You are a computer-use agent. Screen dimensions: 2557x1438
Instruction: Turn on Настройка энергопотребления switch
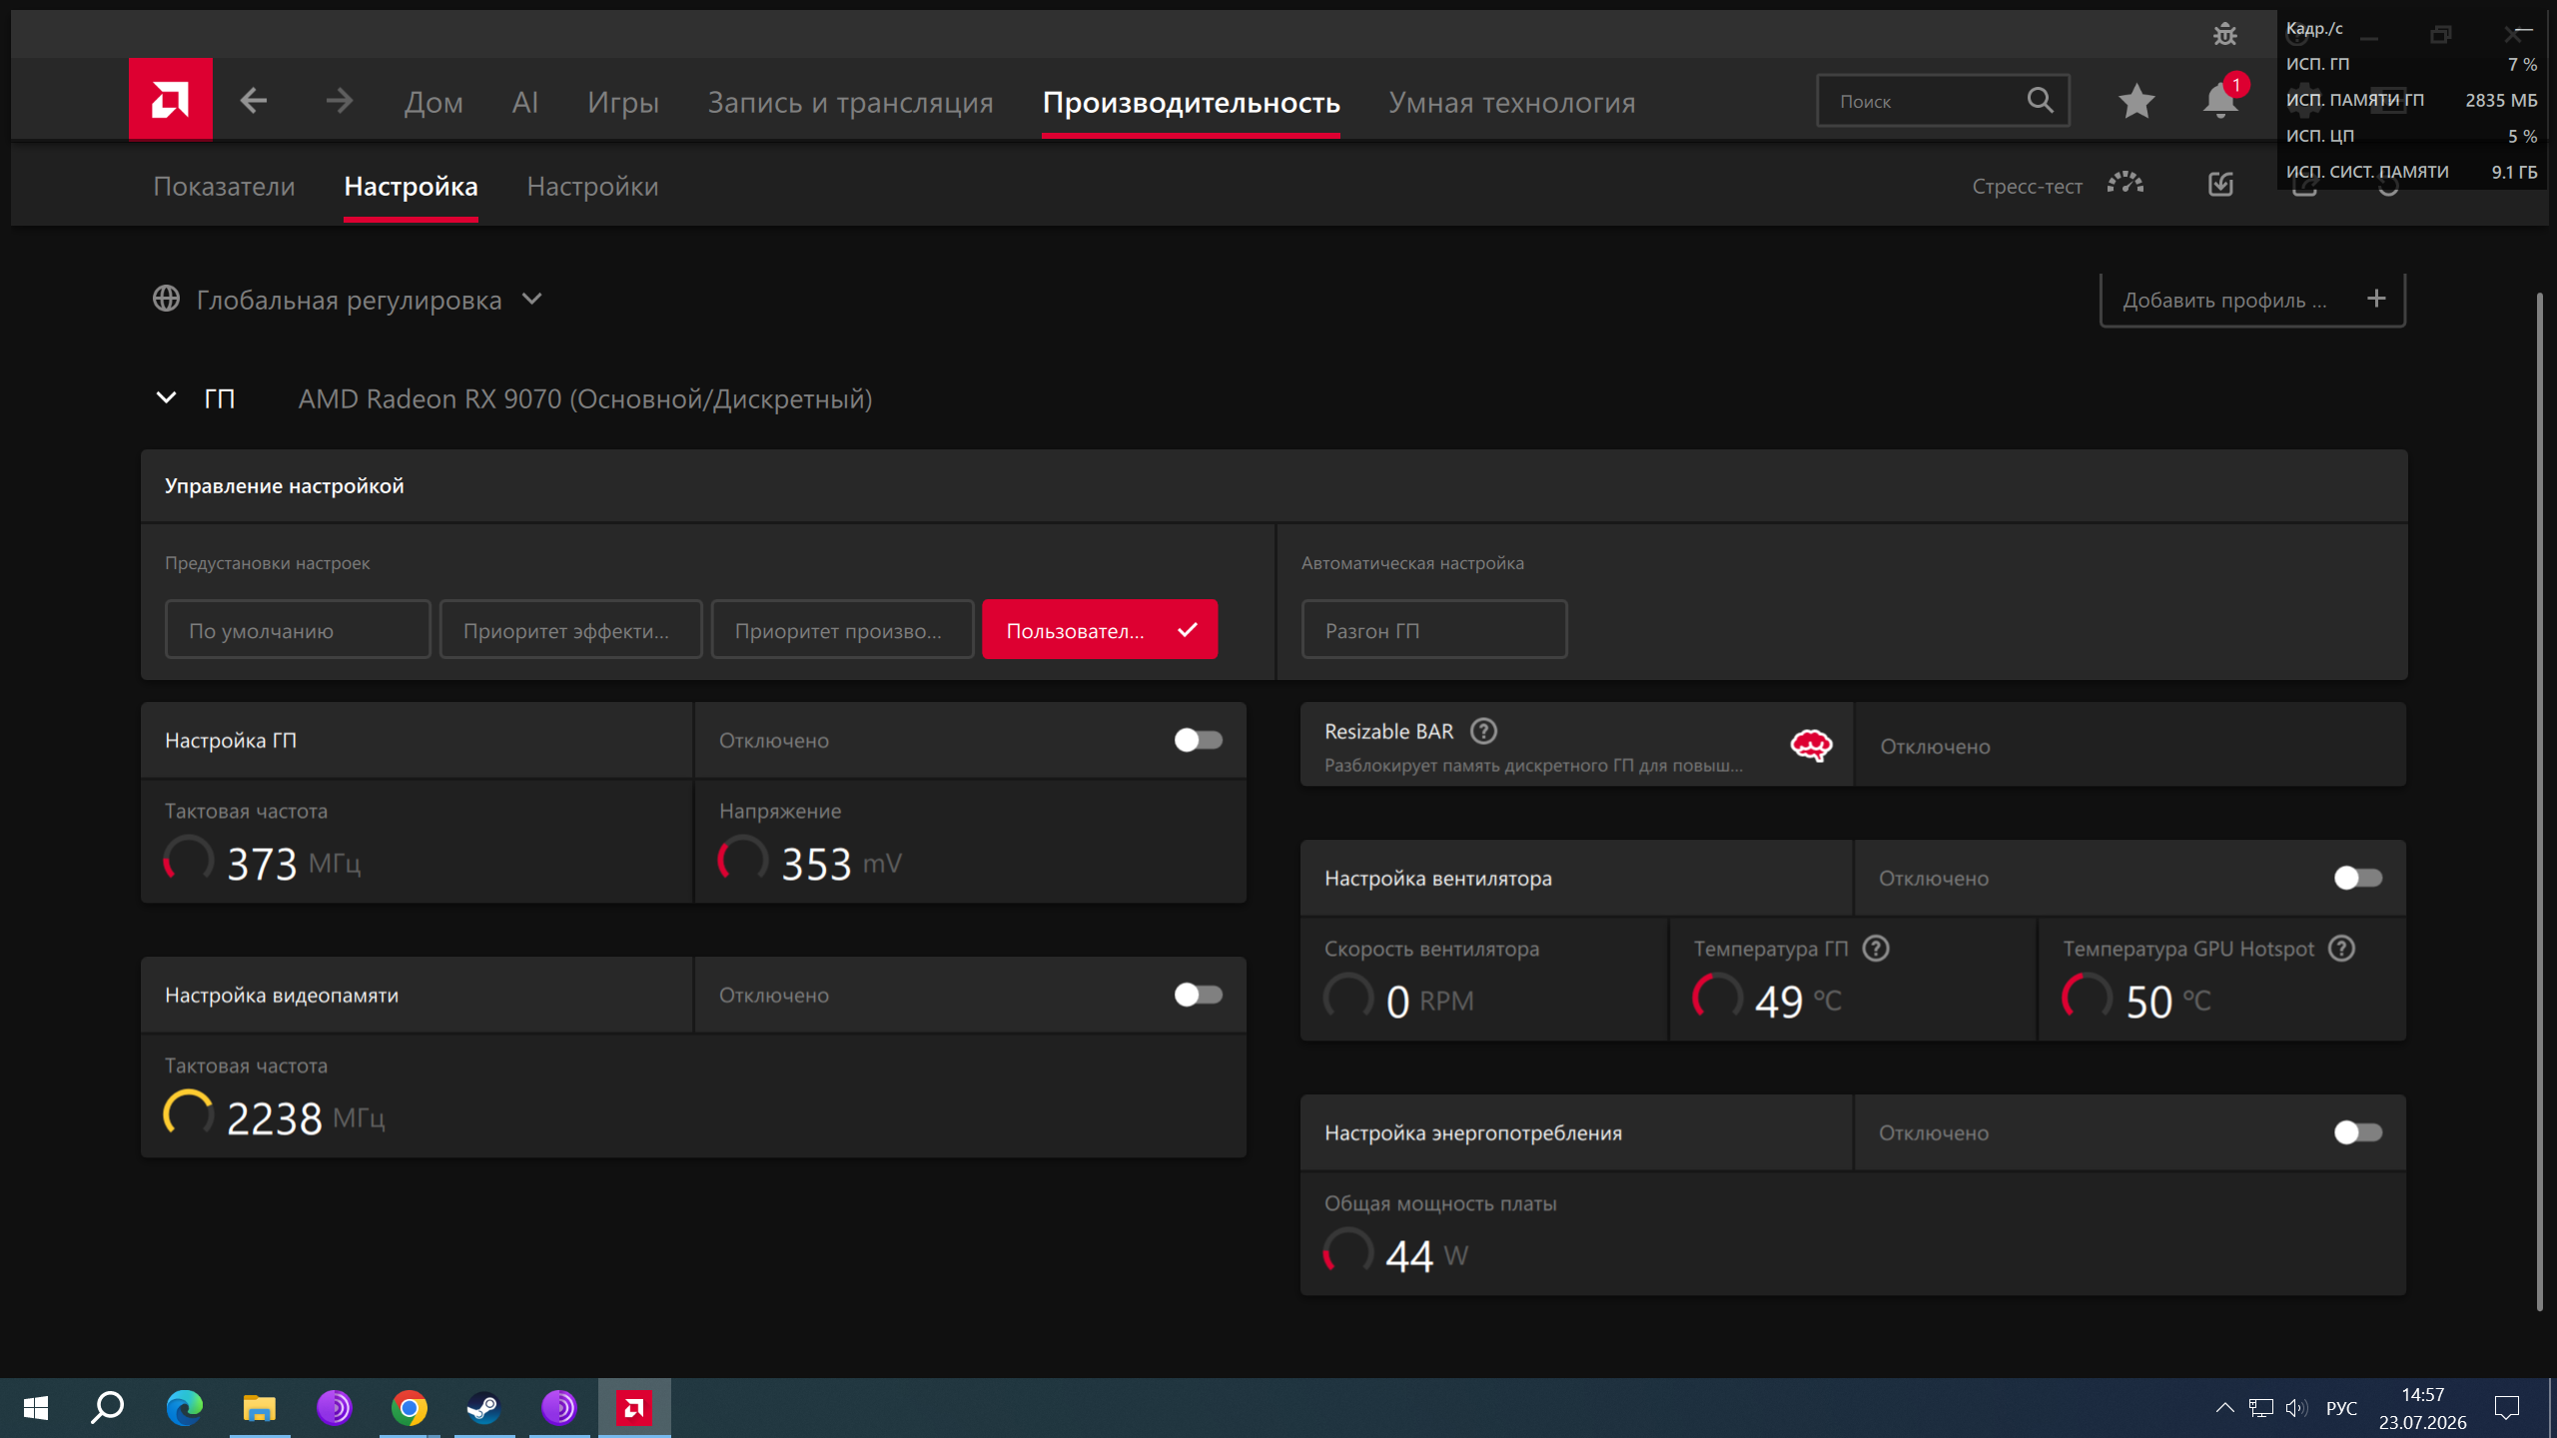(2358, 1132)
